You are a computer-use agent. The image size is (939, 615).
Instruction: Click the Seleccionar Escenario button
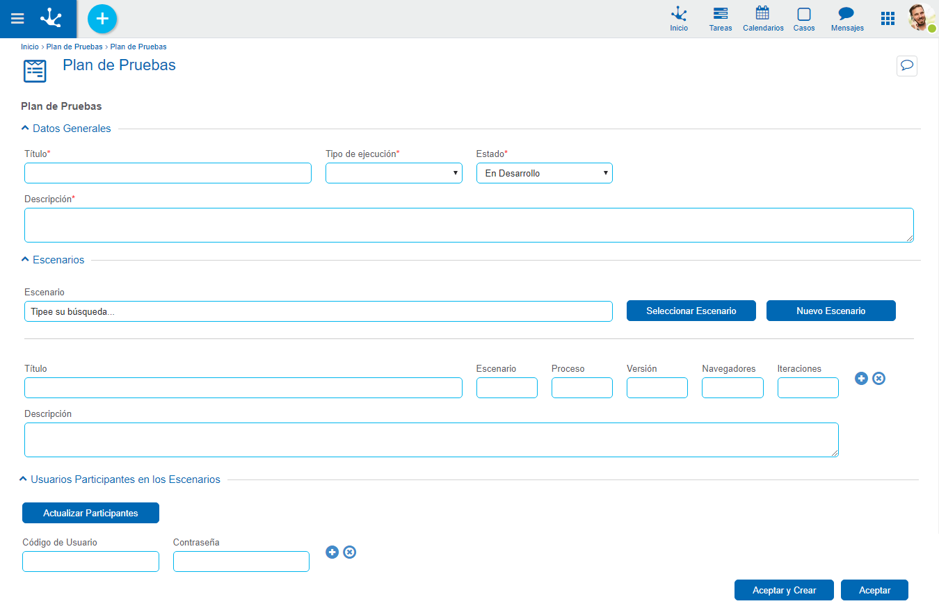(x=691, y=311)
